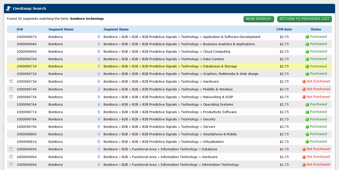Select segment ID 1000096674
This screenshot has width=339, height=170.
click(x=27, y=37)
